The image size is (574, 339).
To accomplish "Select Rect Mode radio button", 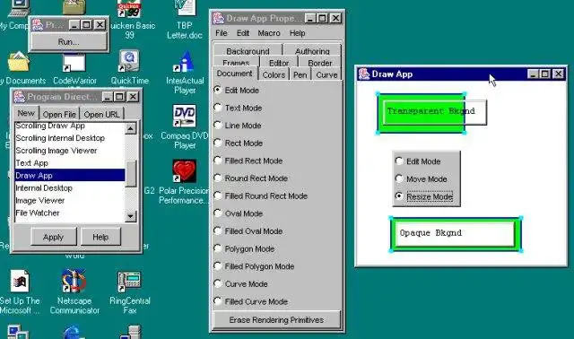I will [217, 143].
